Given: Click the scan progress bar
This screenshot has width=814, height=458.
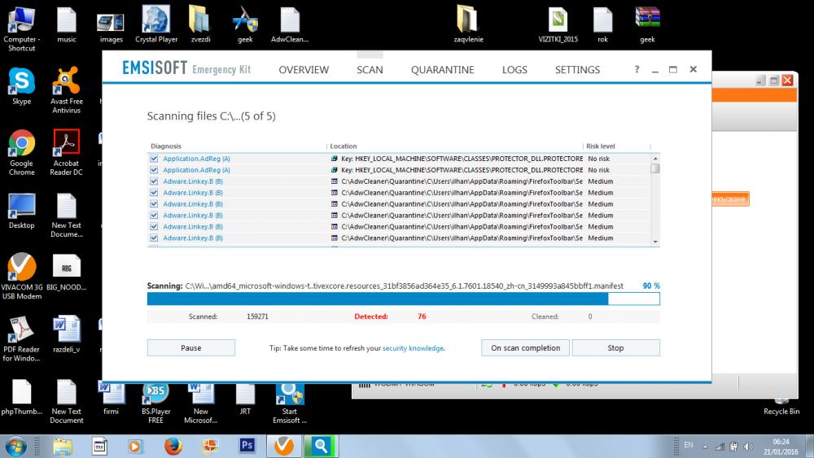Looking at the screenshot, I should (x=404, y=299).
